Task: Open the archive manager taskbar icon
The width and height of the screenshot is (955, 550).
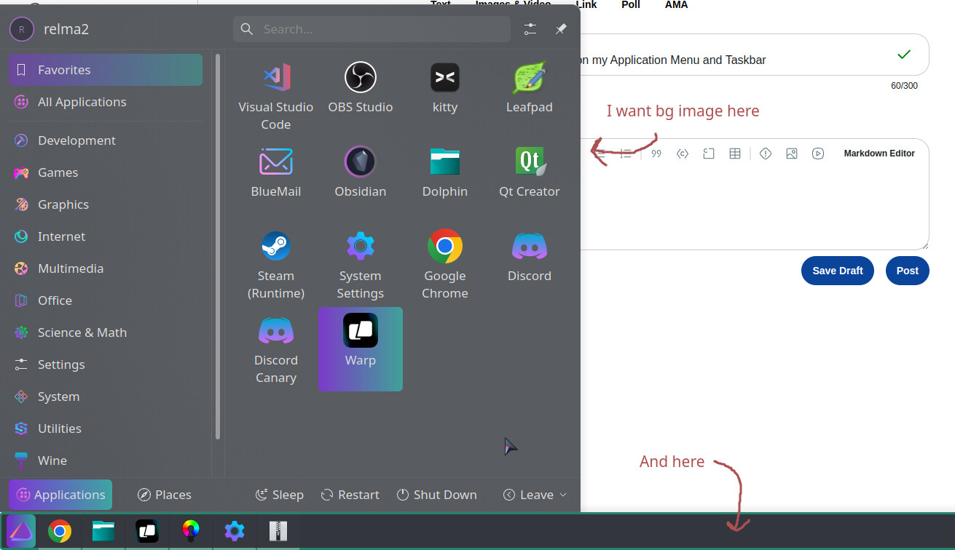Action: 278,532
